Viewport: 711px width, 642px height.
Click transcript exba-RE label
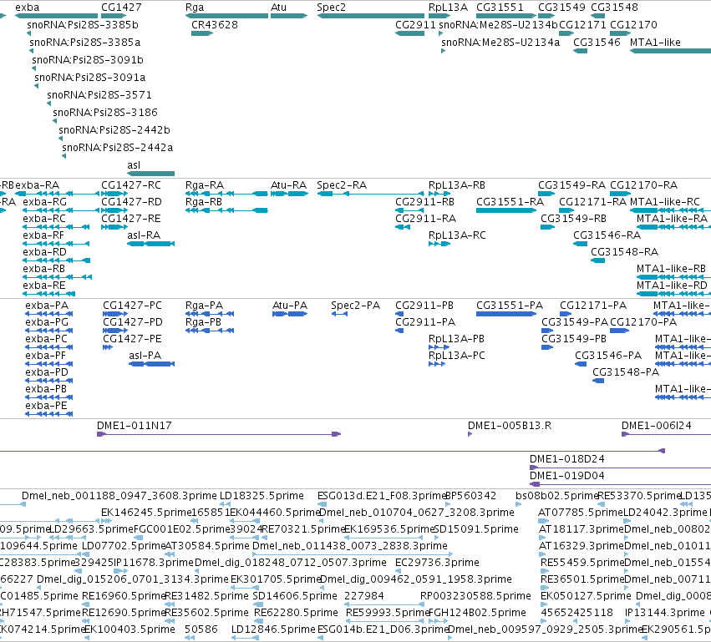[x=44, y=286]
